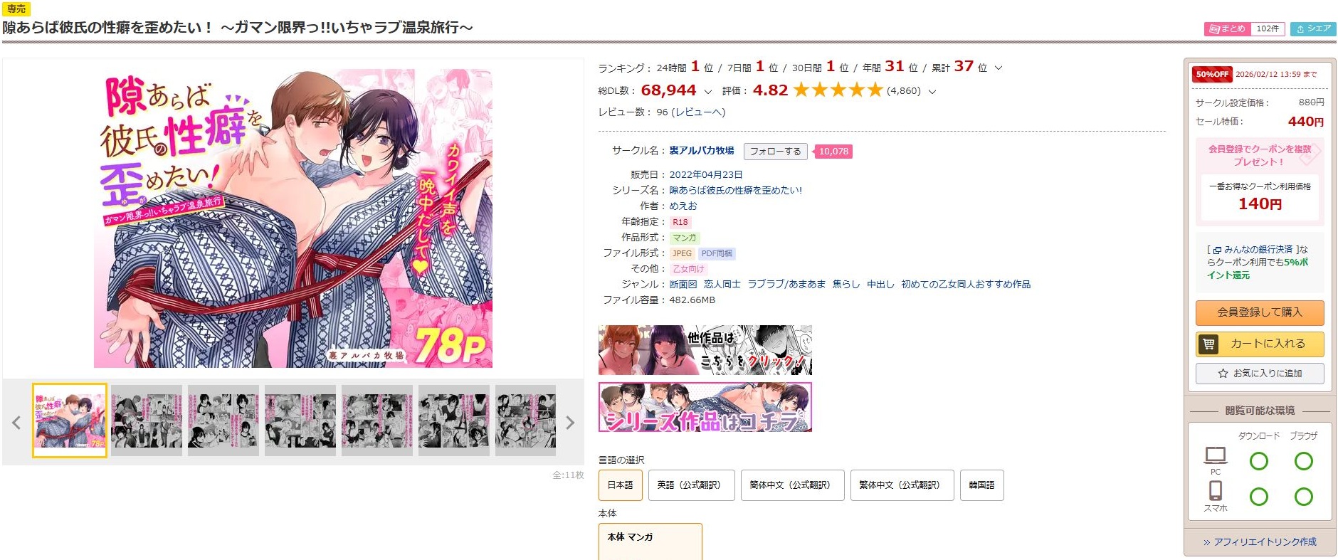Screen dimensions: 1338x560
Task: Open the second preview thumbnail
Action: 147,421
